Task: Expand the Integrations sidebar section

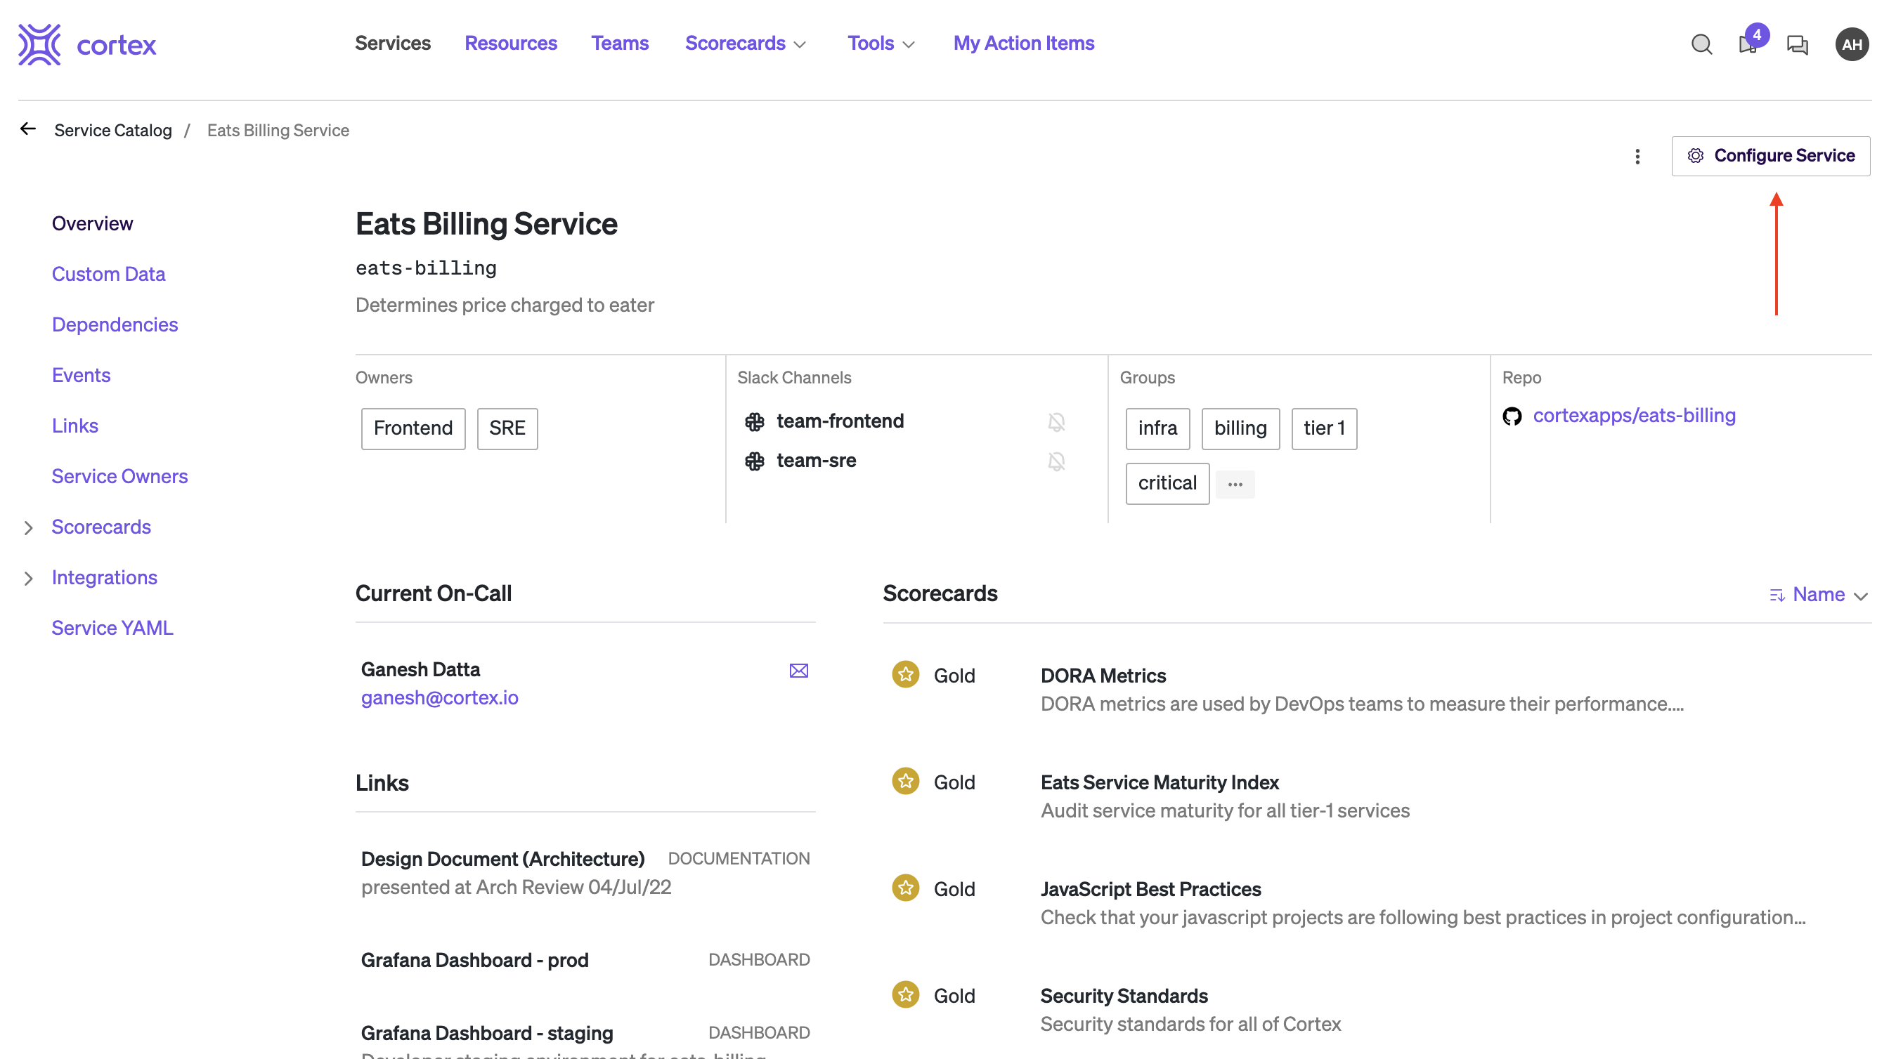Action: pos(28,579)
